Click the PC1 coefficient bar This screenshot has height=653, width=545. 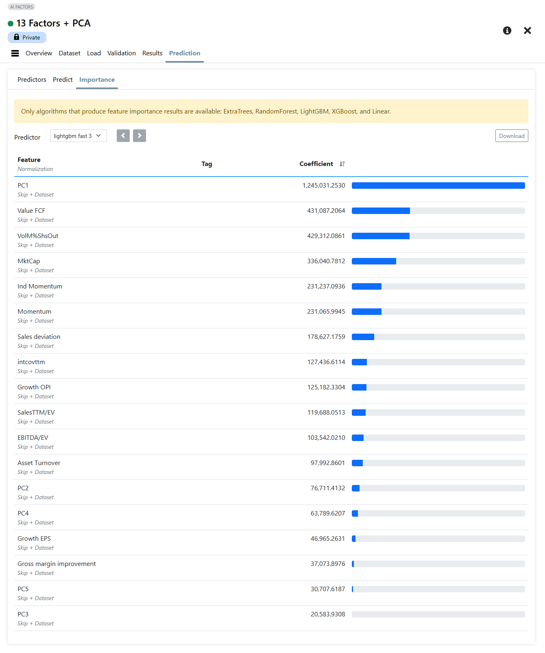(x=438, y=186)
